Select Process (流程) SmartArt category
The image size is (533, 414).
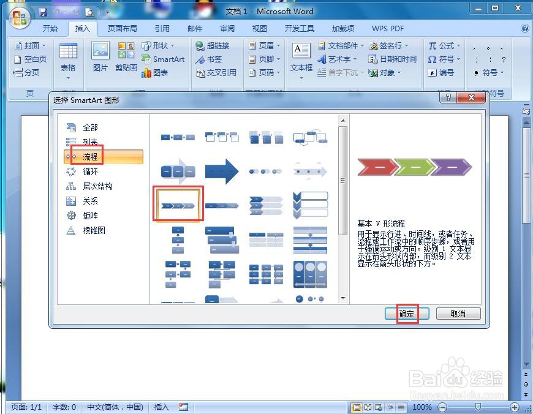click(x=104, y=157)
